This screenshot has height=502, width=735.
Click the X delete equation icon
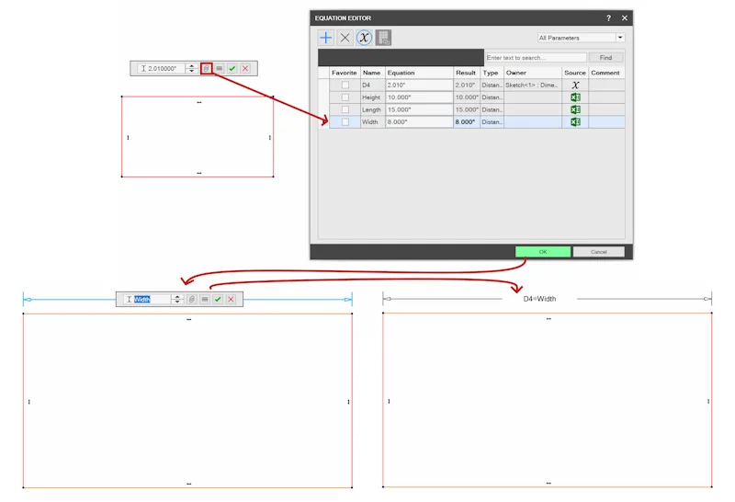345,38
